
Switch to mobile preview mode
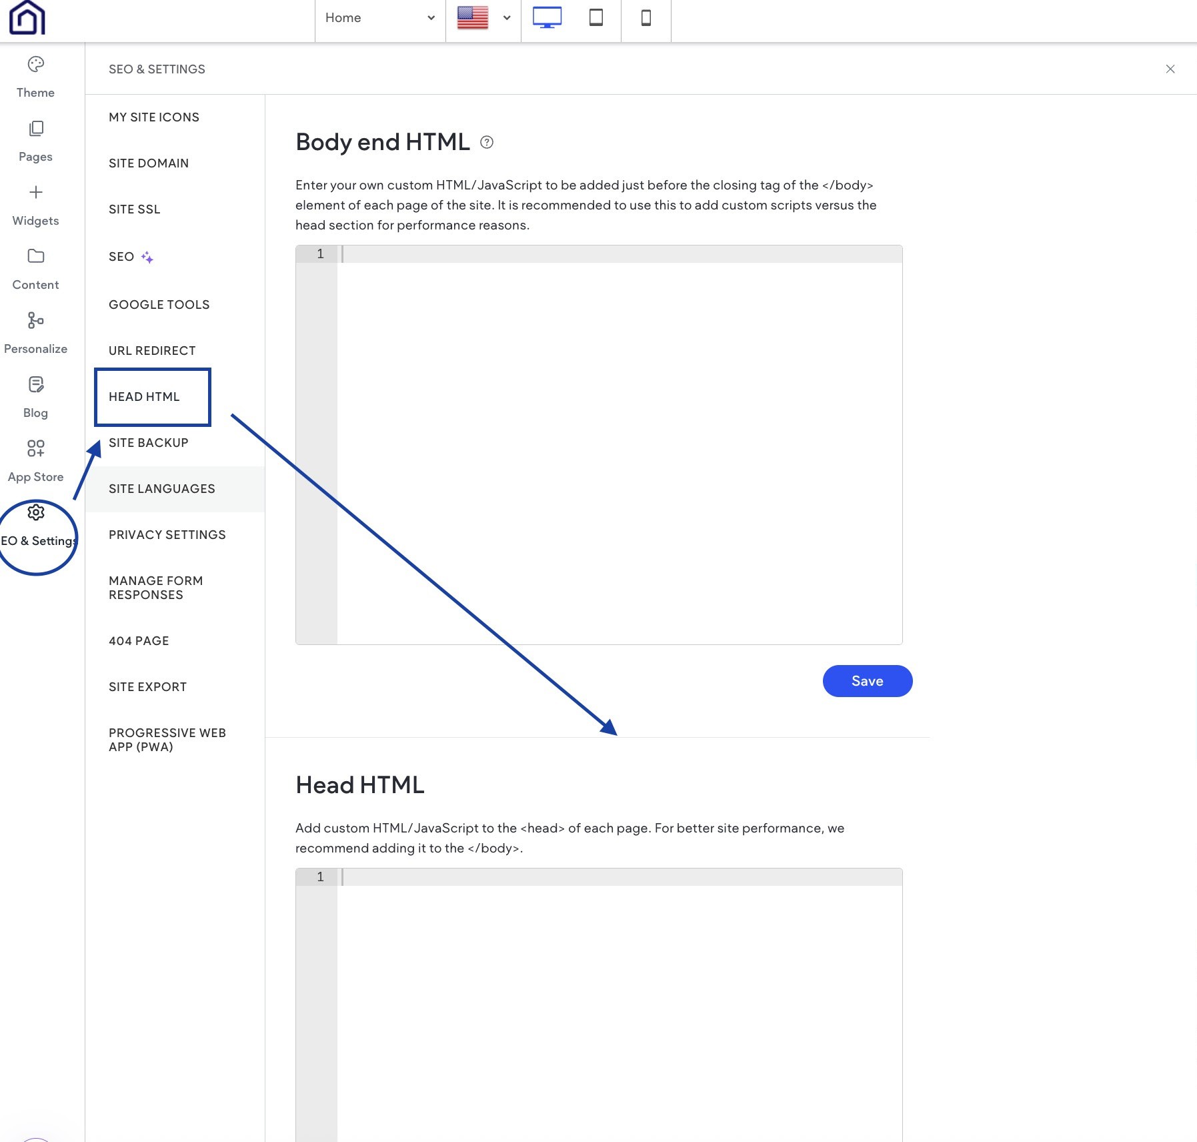(645, 19)
